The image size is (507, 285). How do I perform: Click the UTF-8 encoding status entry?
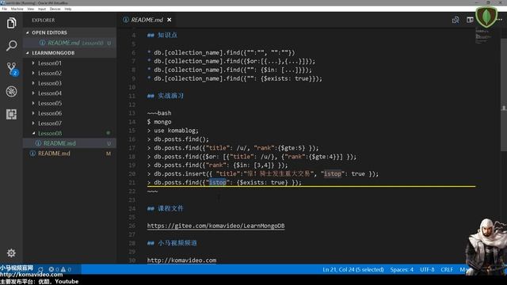point(427,269)
